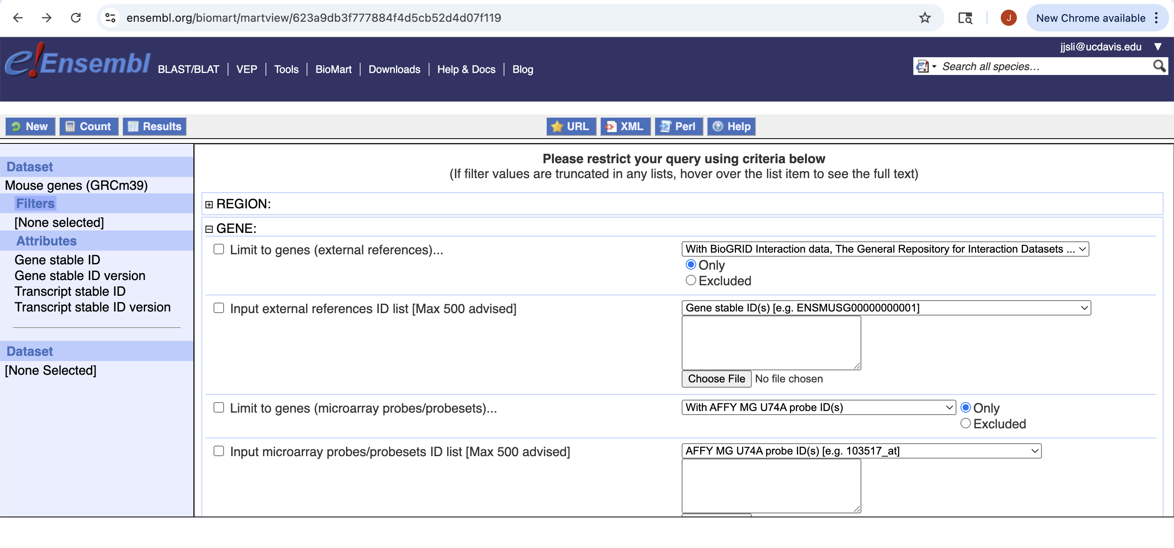Open the Downloads menu item
Viewport: 1174px width, 548px height.
[394, 69]
